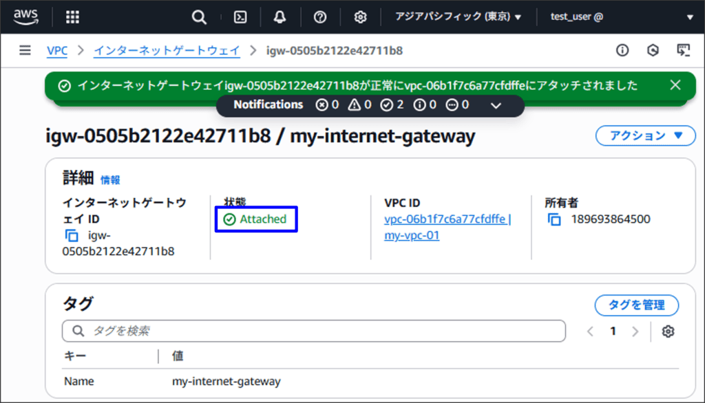Click the Name tag key cell
The width and height of the screenshot is (705, 403).
(79, 382)
